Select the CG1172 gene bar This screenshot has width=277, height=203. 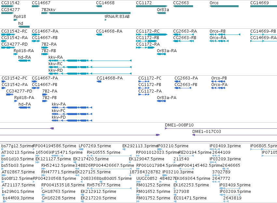(152, 6)
